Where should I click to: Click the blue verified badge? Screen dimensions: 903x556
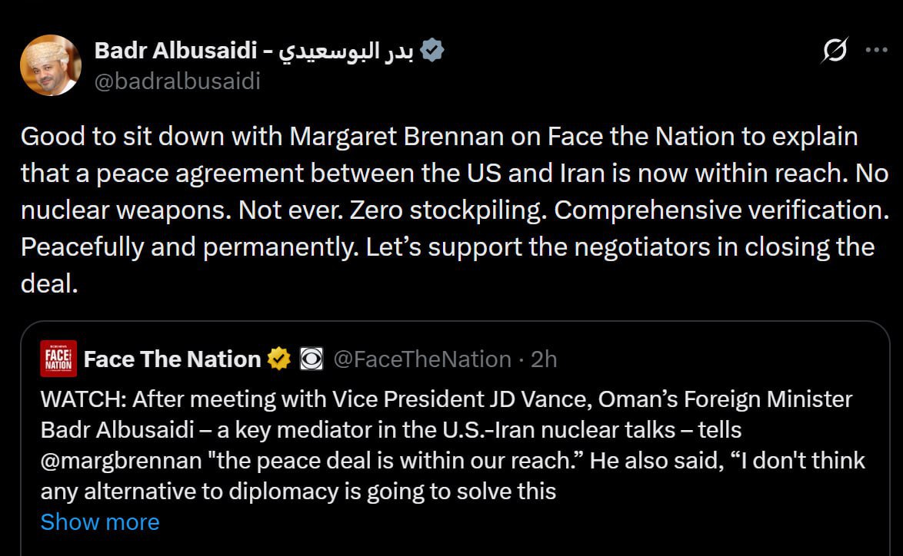pos(434,51)
